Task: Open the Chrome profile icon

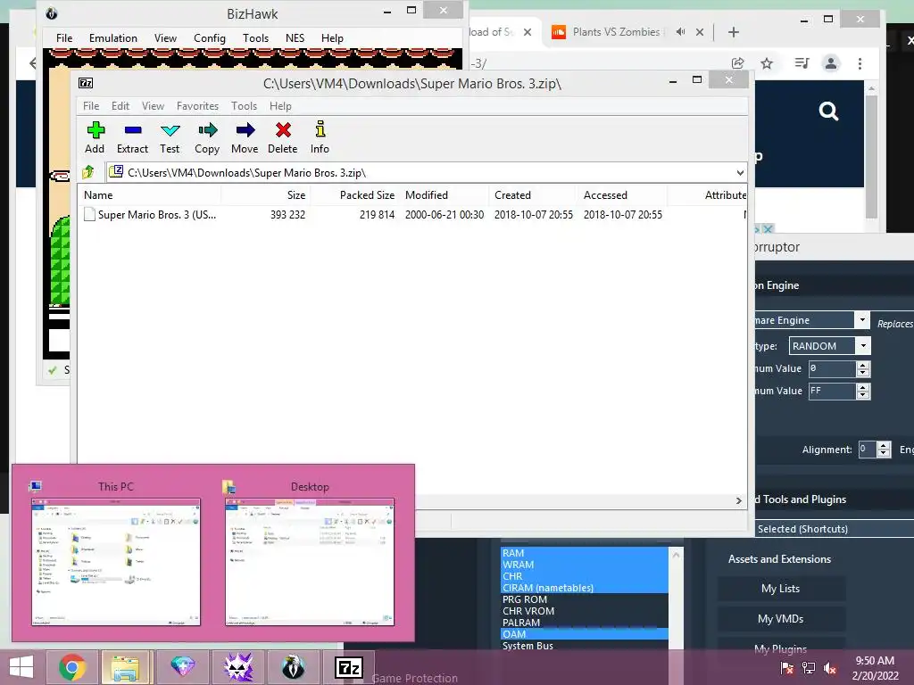Action: point(831,63)
